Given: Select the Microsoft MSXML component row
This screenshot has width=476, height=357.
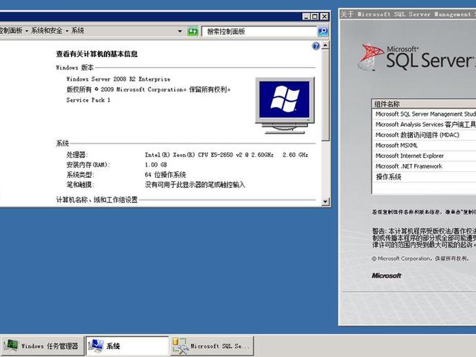Looking at the screenshot, I should pos(424,145).
